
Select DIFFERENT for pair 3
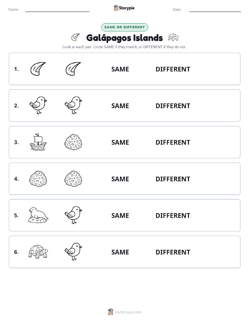173,142
